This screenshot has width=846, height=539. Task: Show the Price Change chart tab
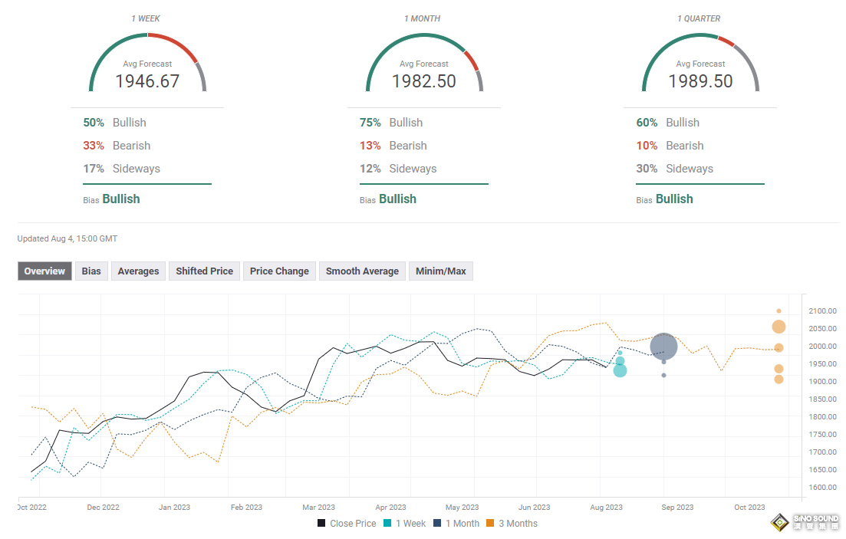[279, 271]
